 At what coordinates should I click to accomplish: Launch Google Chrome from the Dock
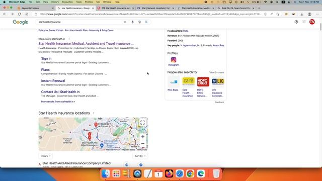[x=190, y=174]
